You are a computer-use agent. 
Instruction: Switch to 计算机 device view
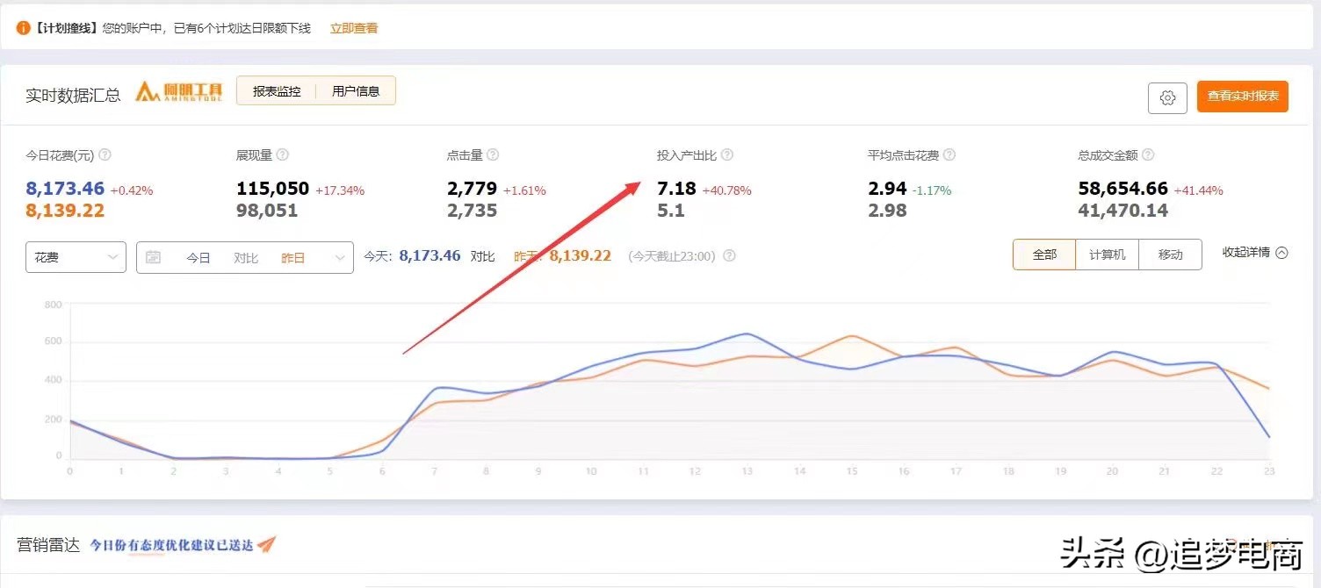click(1107, 255)
